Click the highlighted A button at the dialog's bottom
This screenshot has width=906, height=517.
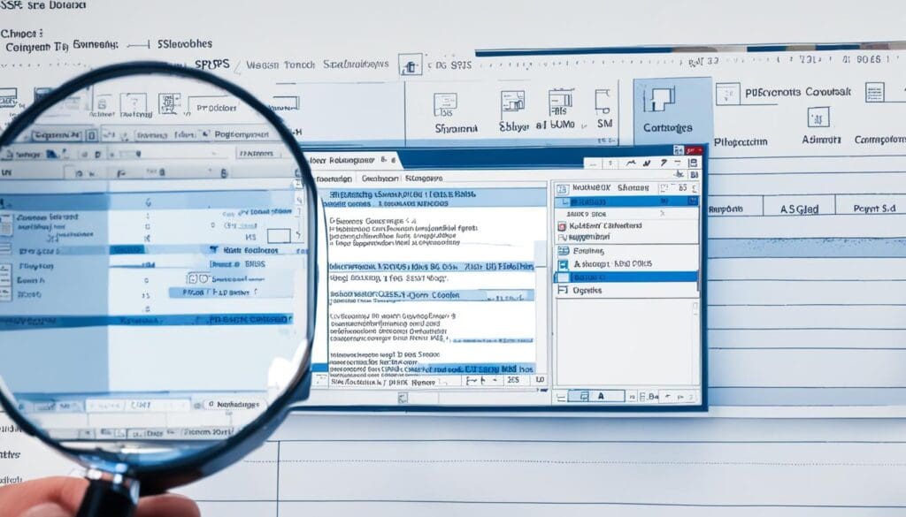(x=595, y=396)
